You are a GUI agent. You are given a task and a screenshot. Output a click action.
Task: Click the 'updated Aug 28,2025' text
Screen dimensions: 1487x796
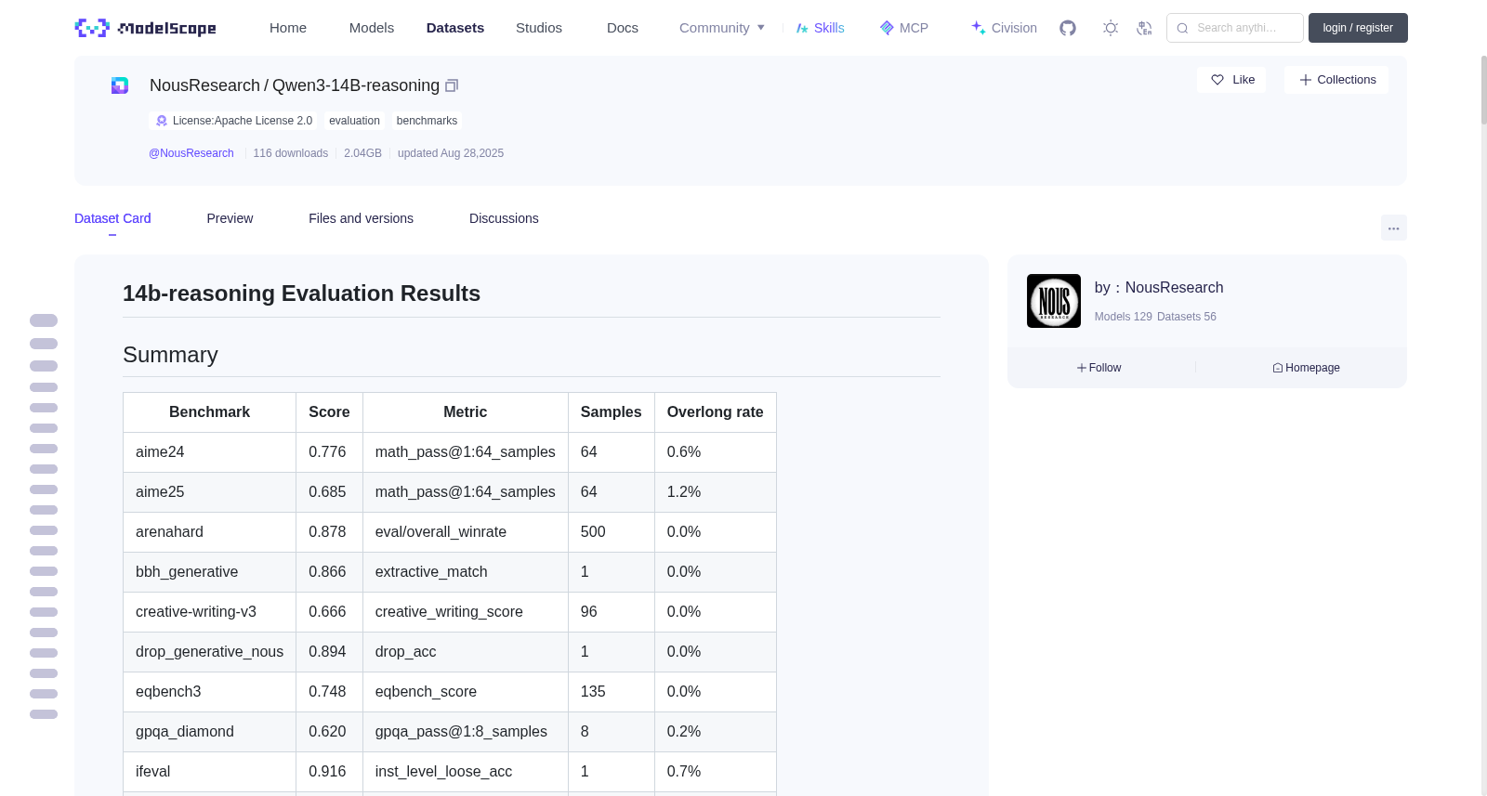click(x=451, y=153)
